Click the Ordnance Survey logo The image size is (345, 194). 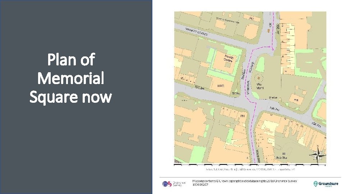pyautogui.click(x=174, y=184)
